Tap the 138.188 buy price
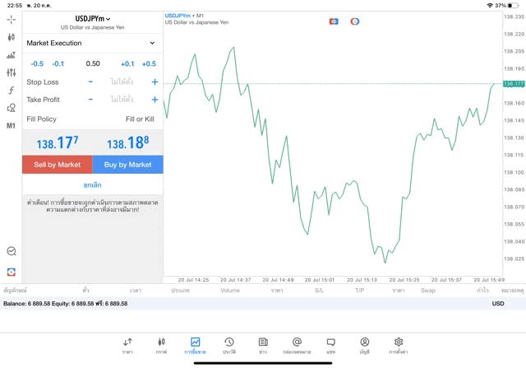The image size is (526, 368). (128, 142)
